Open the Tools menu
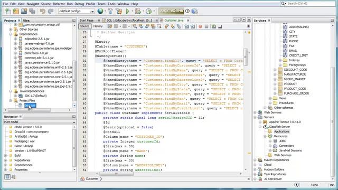The width and height of the screenshot is (338, 190). pyautogui.click(x=111, y=4)
